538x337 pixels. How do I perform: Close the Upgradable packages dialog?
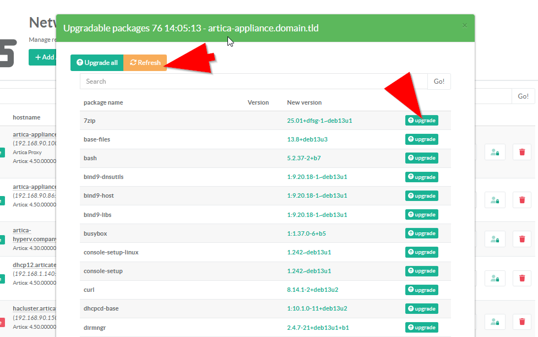coord(464,25)
